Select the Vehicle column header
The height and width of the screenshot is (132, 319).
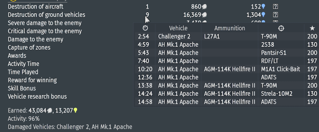[178, 28]
